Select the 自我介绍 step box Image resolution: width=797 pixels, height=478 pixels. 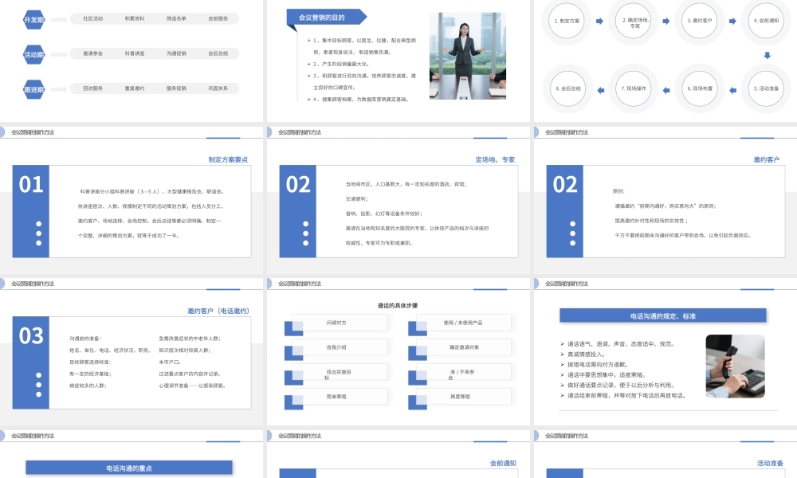pyautogui.click(x=340, y=347)
